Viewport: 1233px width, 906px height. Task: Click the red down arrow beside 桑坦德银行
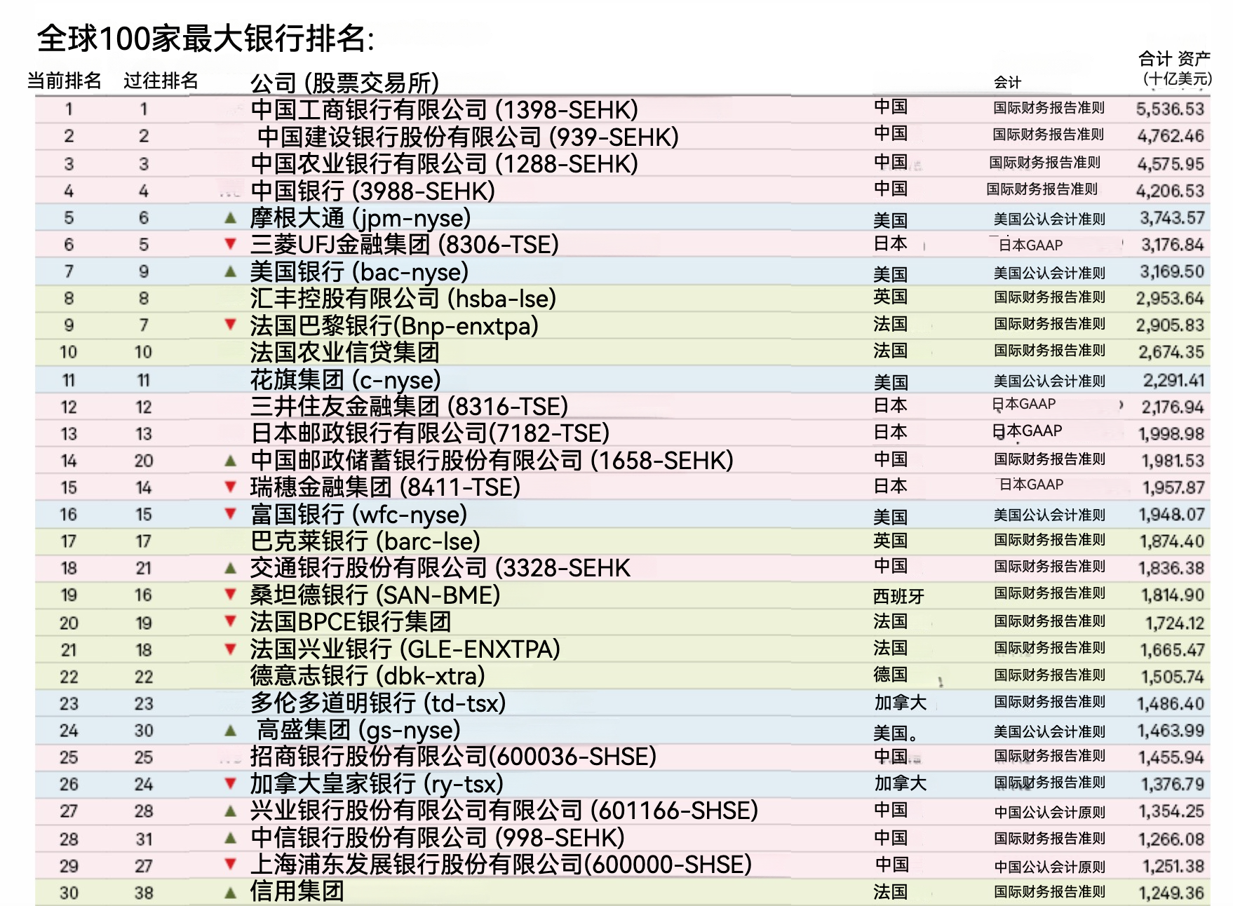point(230,595)
